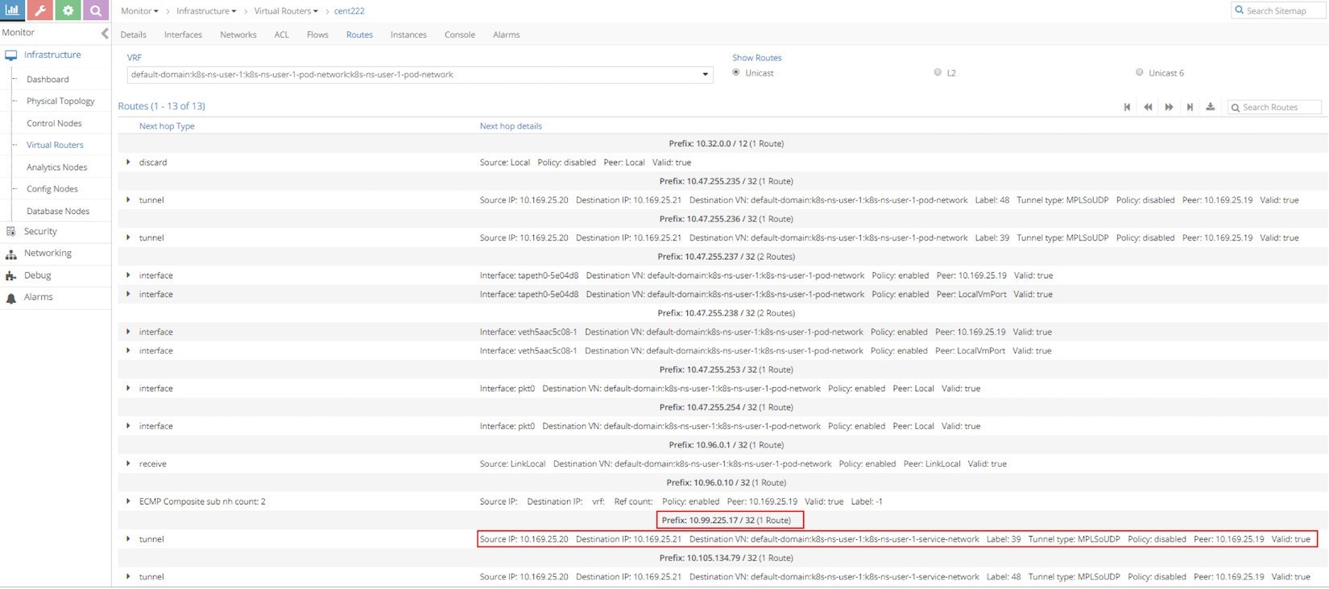This screenshot has height=589, width=1329.
Task: Switch to the Console tab
Action: (460, 35)
